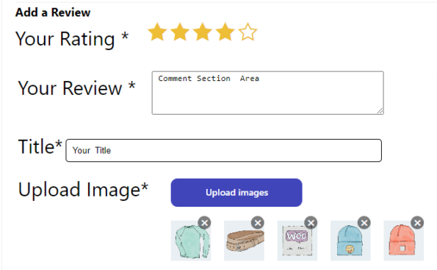Screen dimensions: 437x270
Task: Set rating to one star
Action: coord(157,32)
